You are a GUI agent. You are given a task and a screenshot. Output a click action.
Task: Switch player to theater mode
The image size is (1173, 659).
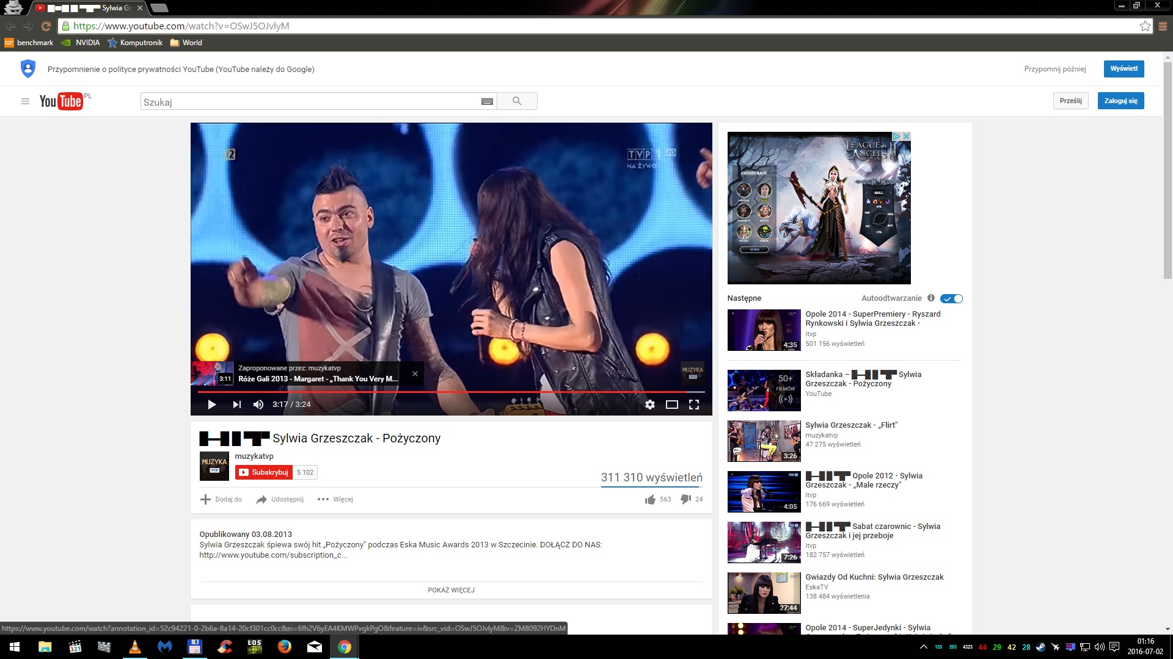pyautogui.click(x=671, y=405)
